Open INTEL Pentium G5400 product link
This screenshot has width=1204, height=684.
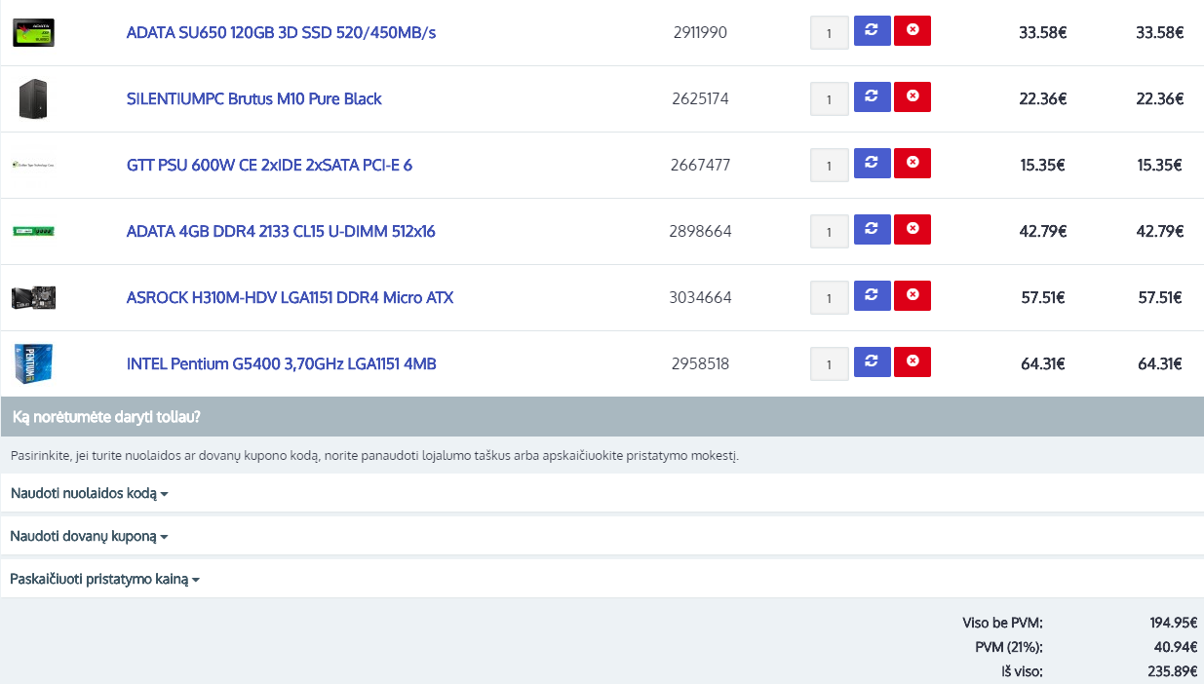281,363
